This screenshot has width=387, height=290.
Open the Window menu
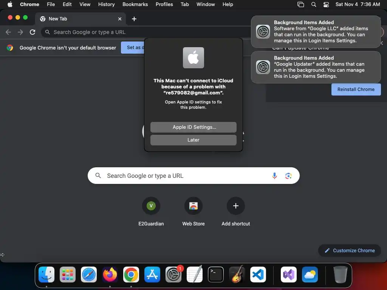[206, 5]
